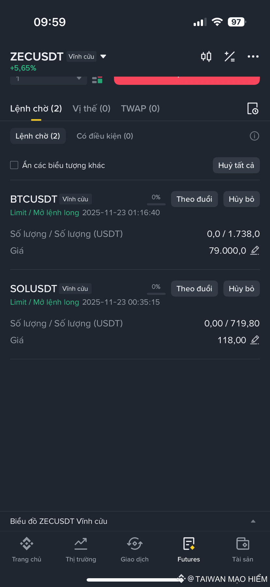
Task: Open the percent calculator icon
Action: pyautogui.click(x=230, y=56)
